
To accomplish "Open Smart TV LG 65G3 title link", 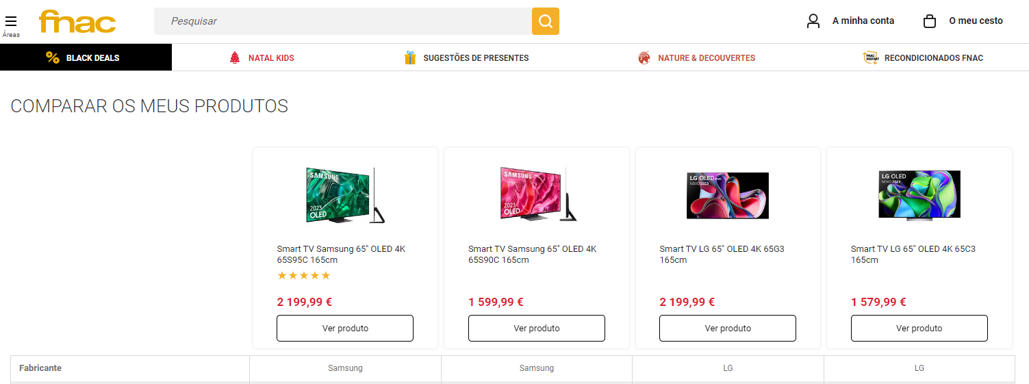I will pos(722,254).
